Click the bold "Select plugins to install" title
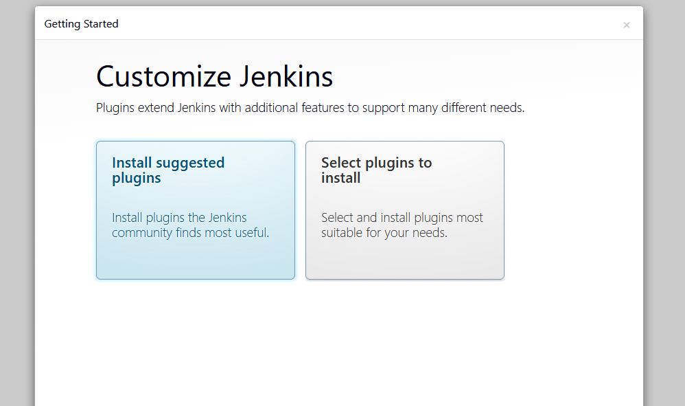The image size is (685, 406). click(376, 170)
